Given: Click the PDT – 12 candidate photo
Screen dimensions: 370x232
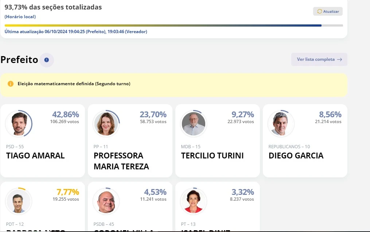Looking at the screenshot, I should [19, 201].
